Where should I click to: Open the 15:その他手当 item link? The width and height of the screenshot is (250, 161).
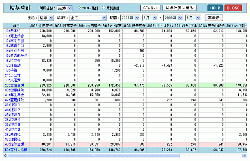click(x=16, y=55)
